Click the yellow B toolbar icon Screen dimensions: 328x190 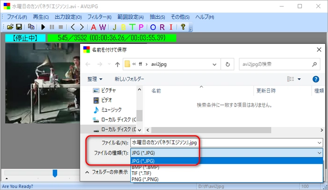click(123, 27)
